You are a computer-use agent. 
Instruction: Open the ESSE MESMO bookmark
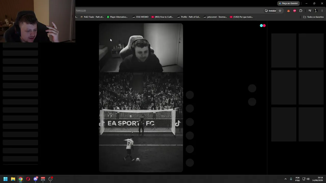141,17
